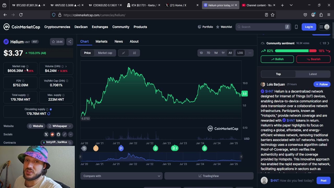Click the left handle of chart range slider
This screenshot has width=334, height=188.
[x=80, y=157]
